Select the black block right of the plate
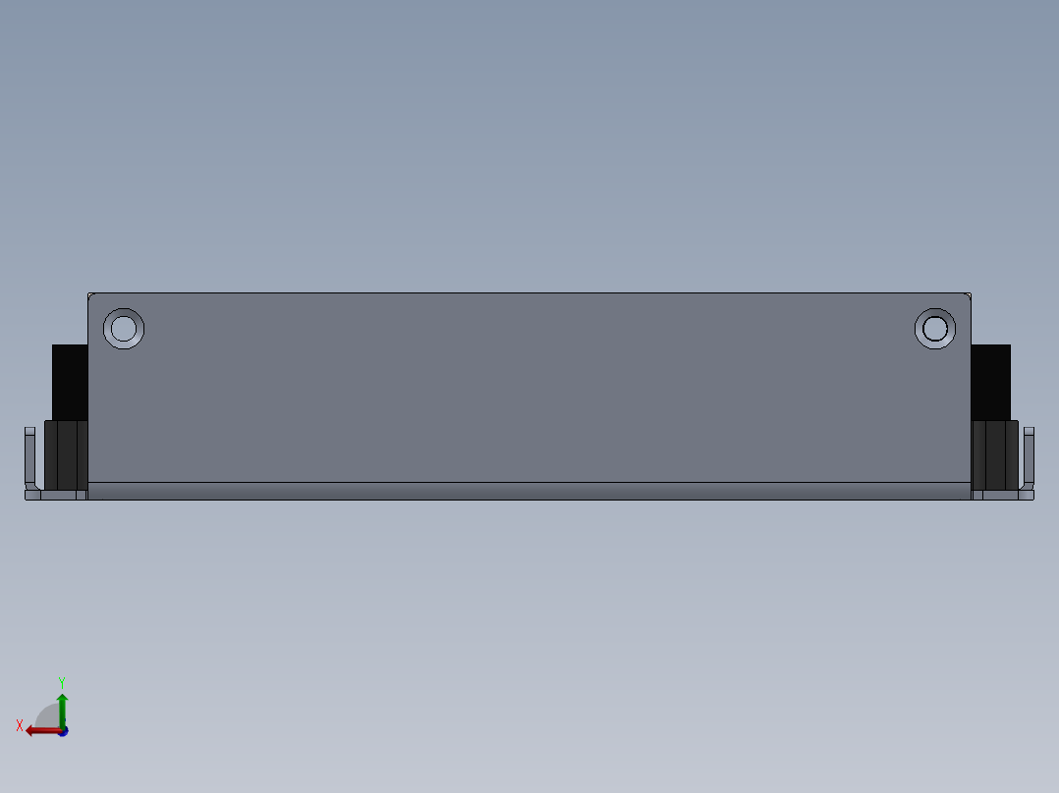Screen dimensions: 1059x793 (991, 382)
